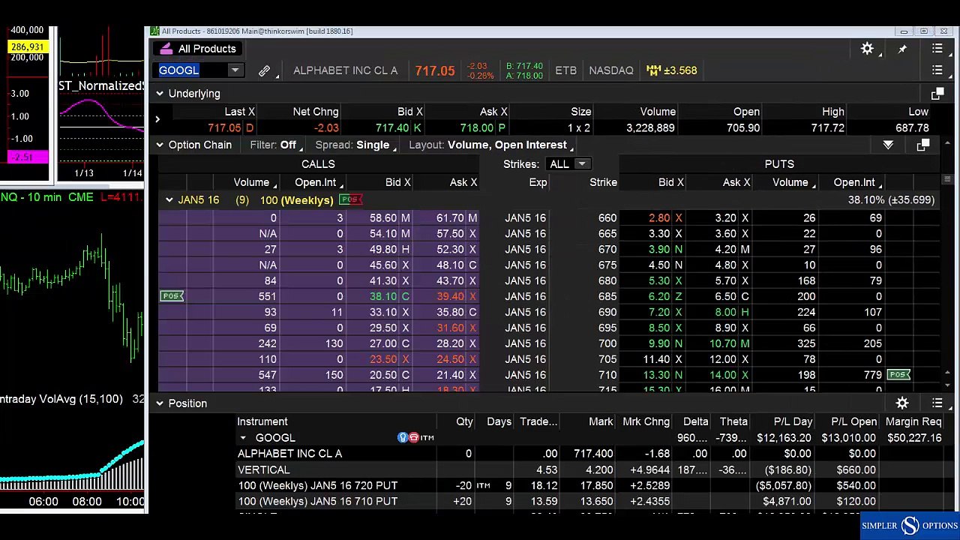Open the Filter Off dropdown
Viewport: 960px width, 540px height.
pyautogui.click(x=277, y=145)
